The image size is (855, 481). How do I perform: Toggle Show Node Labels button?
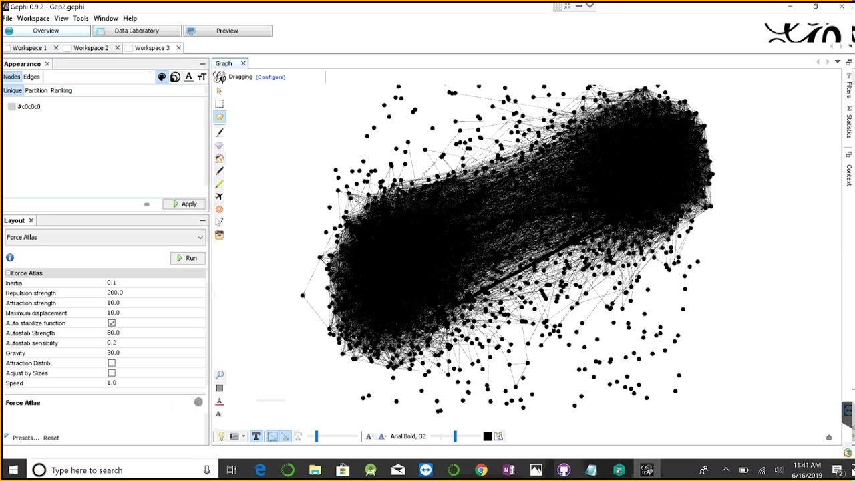pyautogui.click(x=256, y=436)
